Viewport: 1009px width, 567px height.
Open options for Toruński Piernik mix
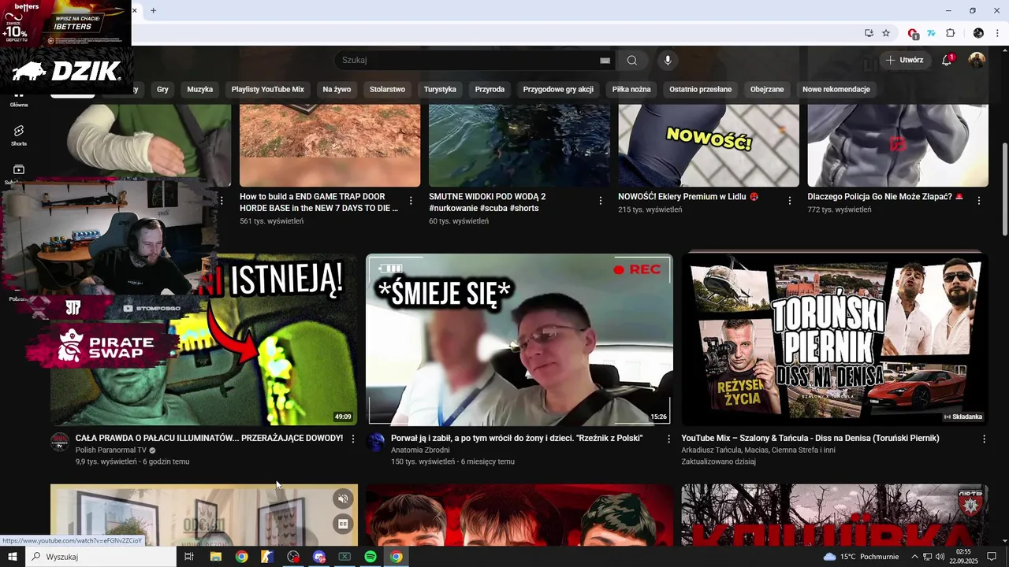click(x=984, y=439)
